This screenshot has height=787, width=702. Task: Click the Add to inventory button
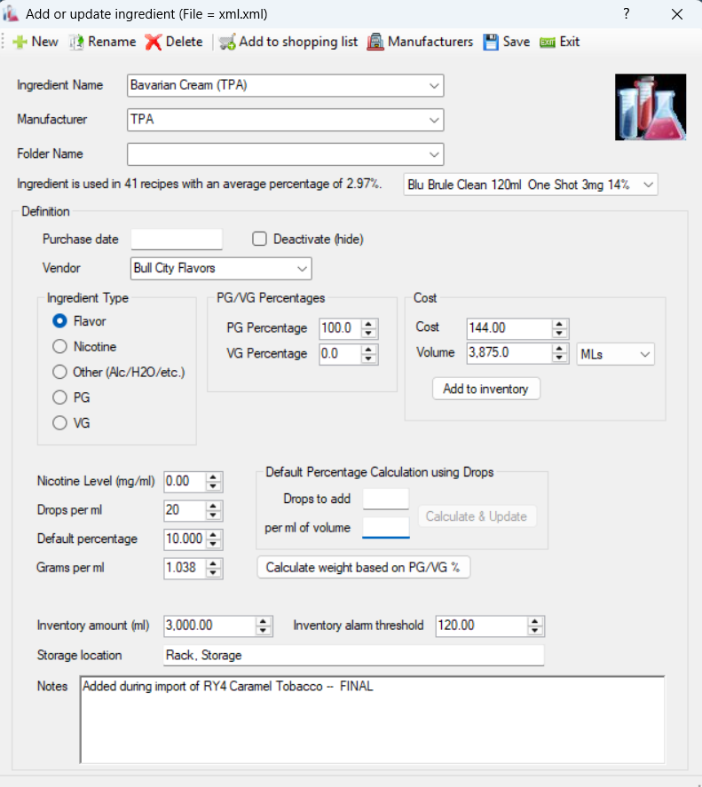pos(486,389)
